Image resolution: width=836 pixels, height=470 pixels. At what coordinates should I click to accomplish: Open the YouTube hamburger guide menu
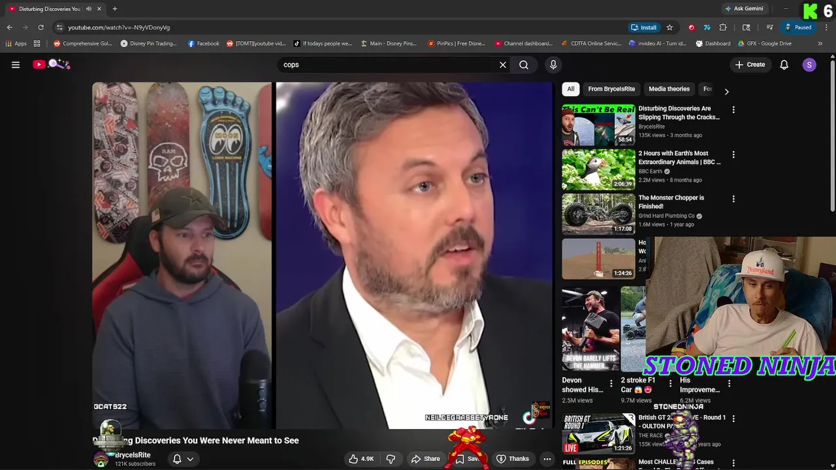pyautogui.click(x=16, y=65)
